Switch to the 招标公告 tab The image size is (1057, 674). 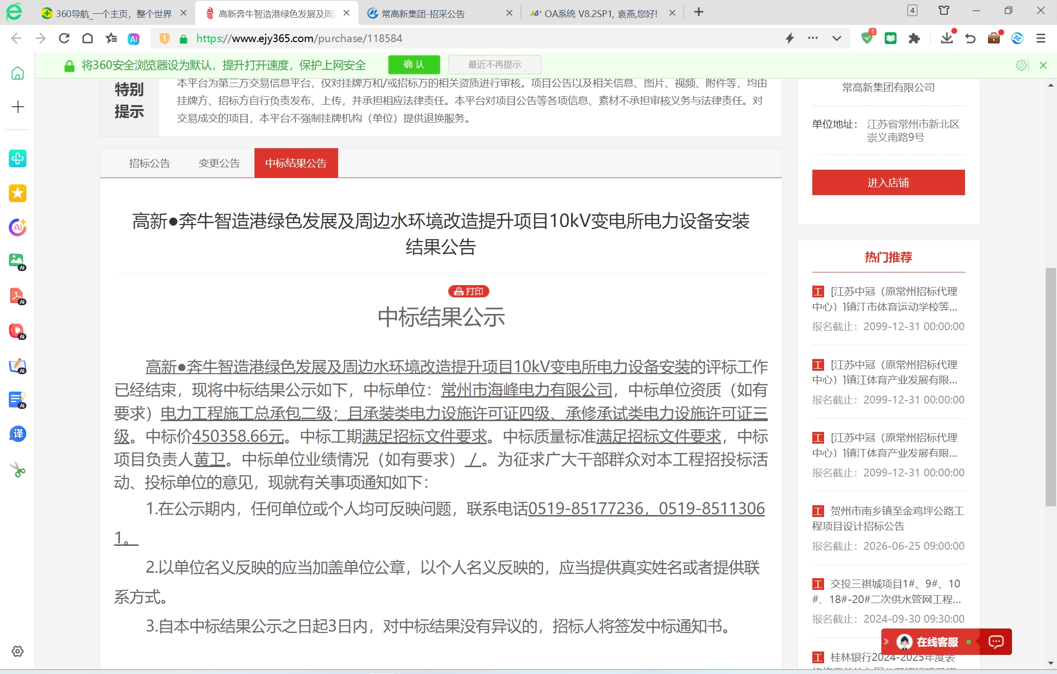coord(149,163)
